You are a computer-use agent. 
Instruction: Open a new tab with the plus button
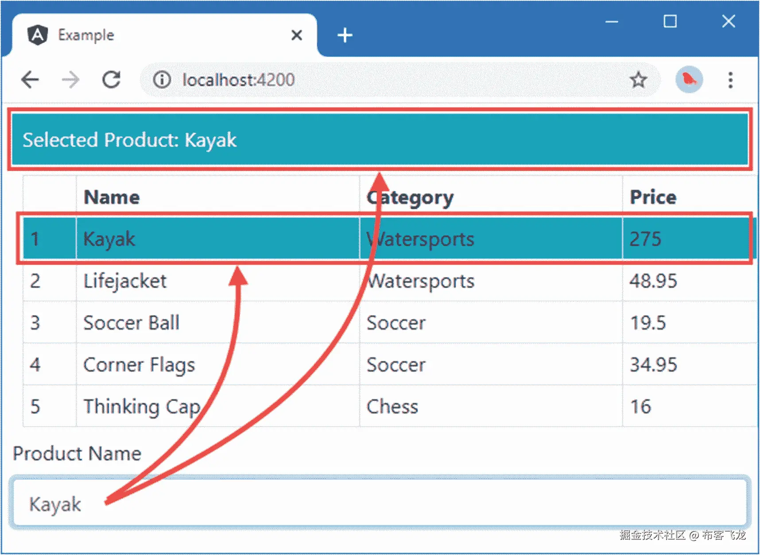point(345,35)
